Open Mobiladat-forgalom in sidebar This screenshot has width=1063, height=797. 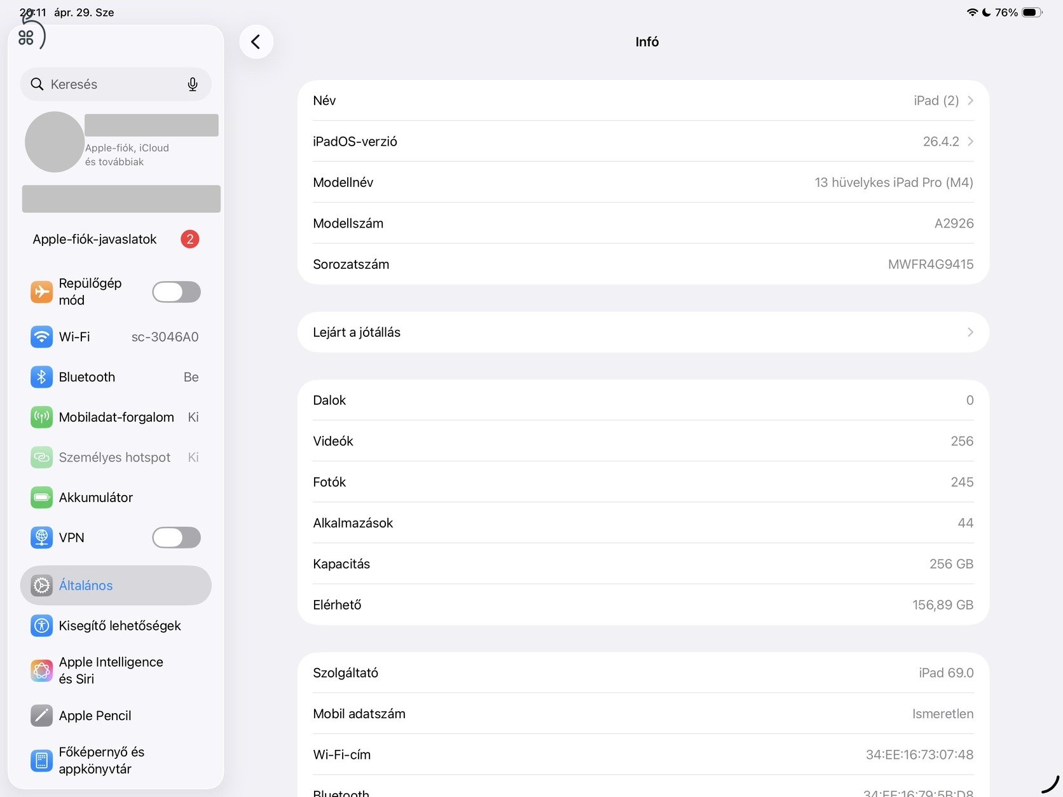pos(116,417)
